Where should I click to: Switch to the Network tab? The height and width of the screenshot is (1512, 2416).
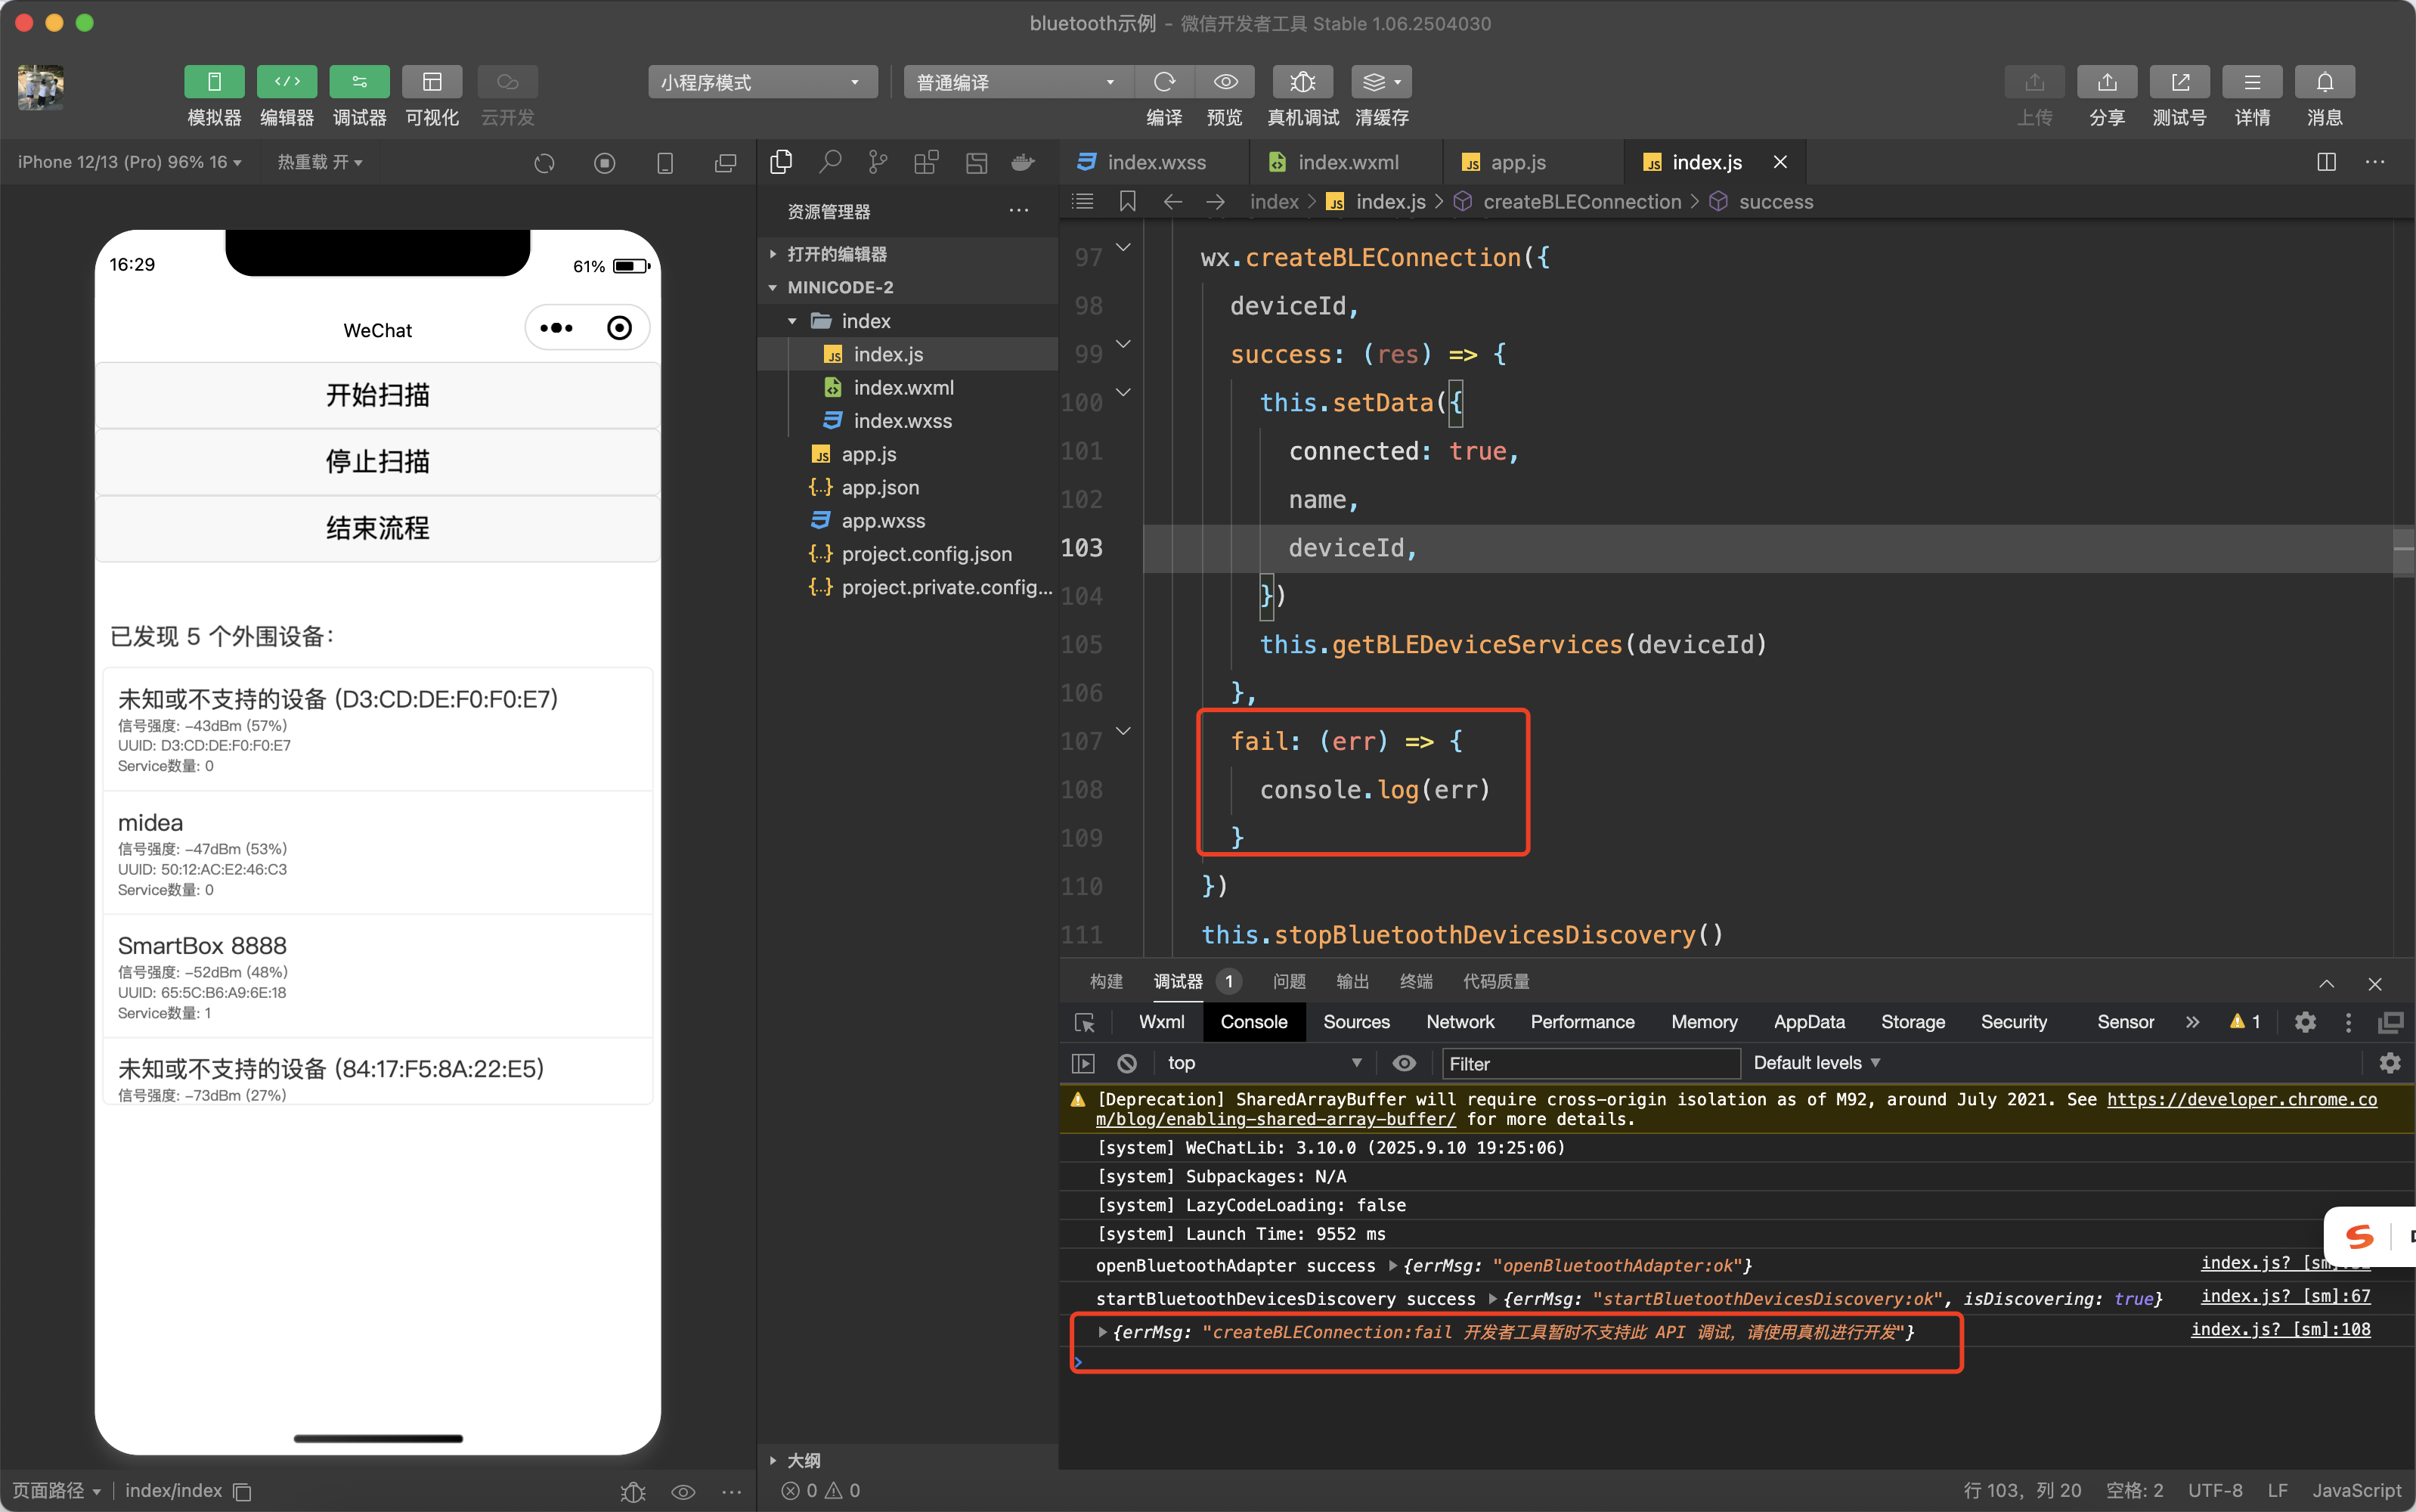click(x=1460, y=1022)
